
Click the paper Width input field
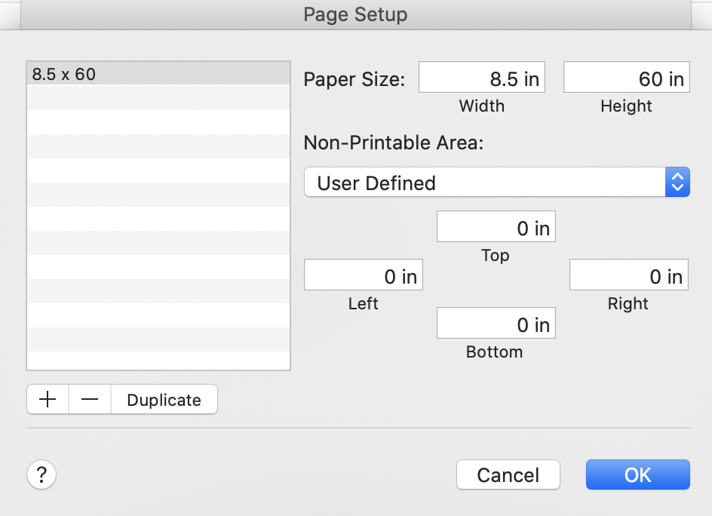(481, 78)
